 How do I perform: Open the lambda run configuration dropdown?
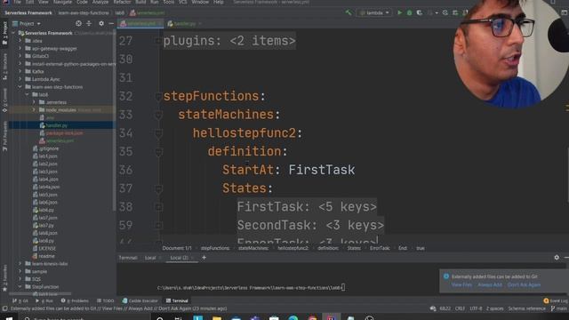(374, 12)
